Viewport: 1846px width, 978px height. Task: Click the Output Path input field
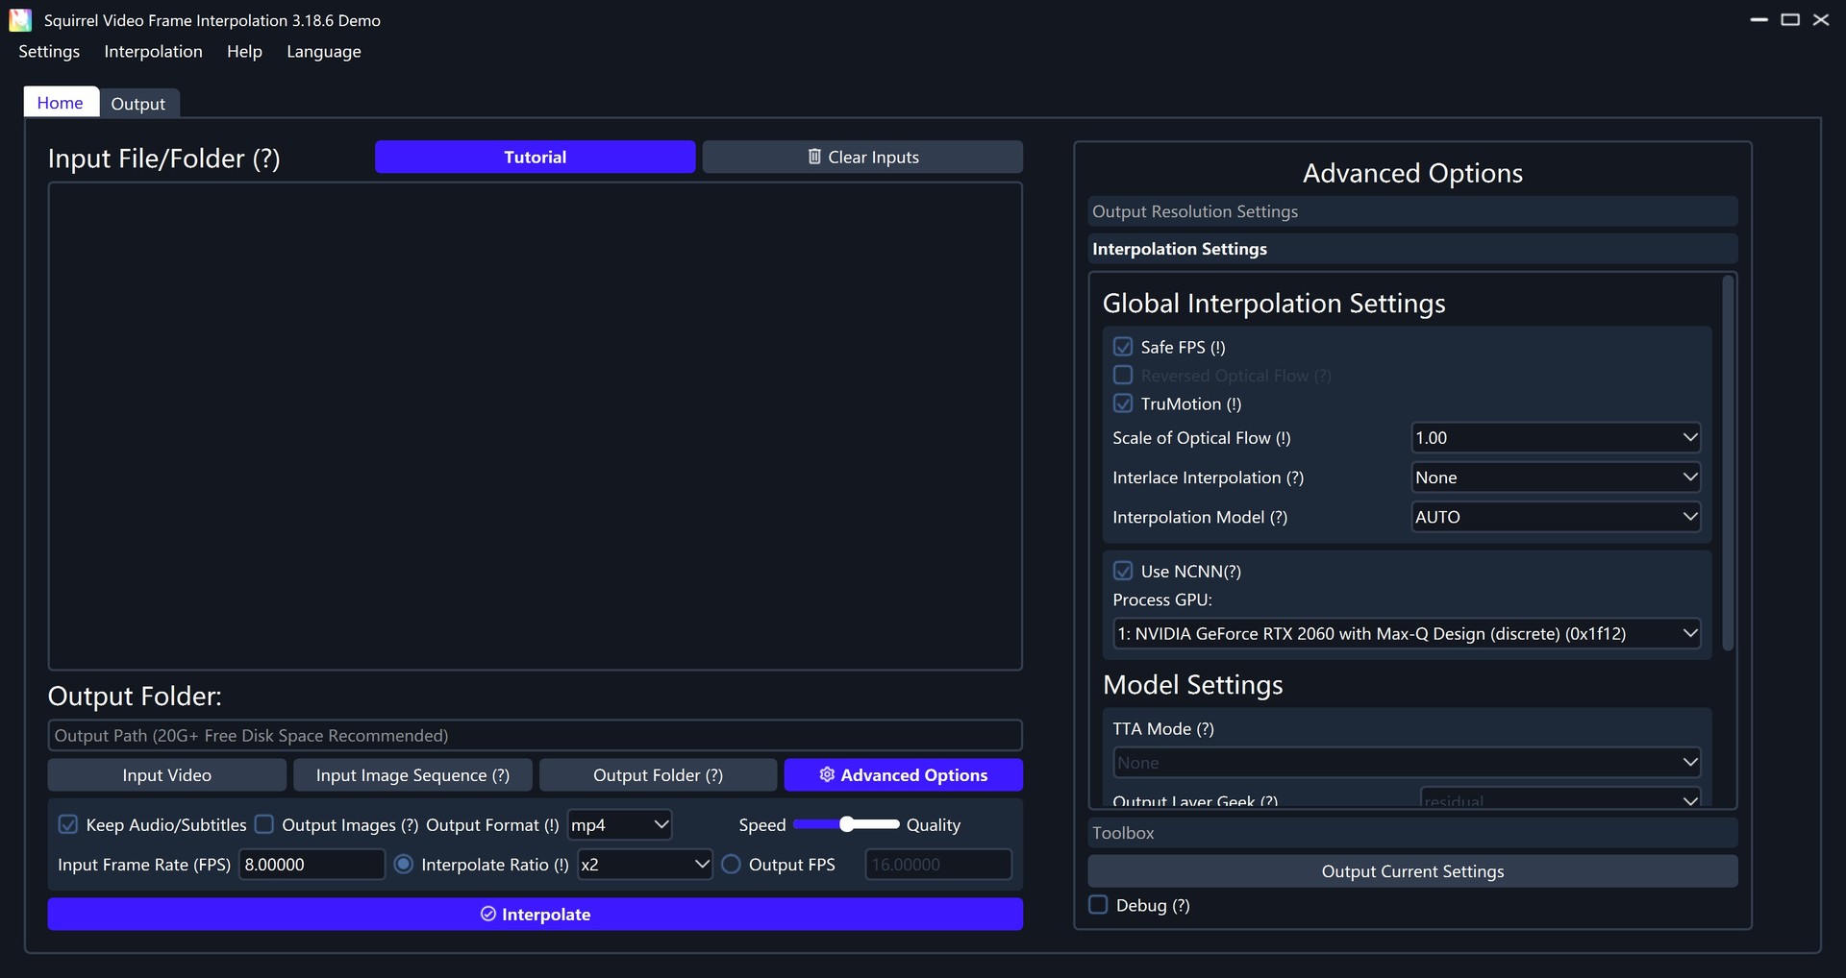[x=535, y=736]
